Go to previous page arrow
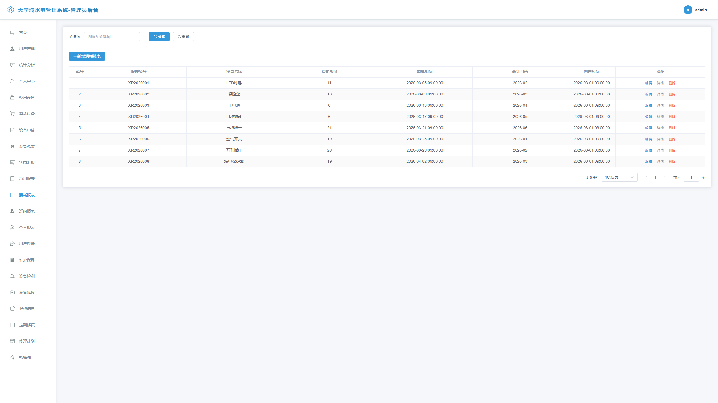Screen dimensions: 718x403 pos(646,177)
